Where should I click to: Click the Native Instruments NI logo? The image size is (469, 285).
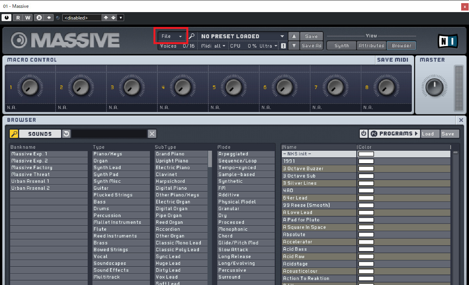click(448, 41)
